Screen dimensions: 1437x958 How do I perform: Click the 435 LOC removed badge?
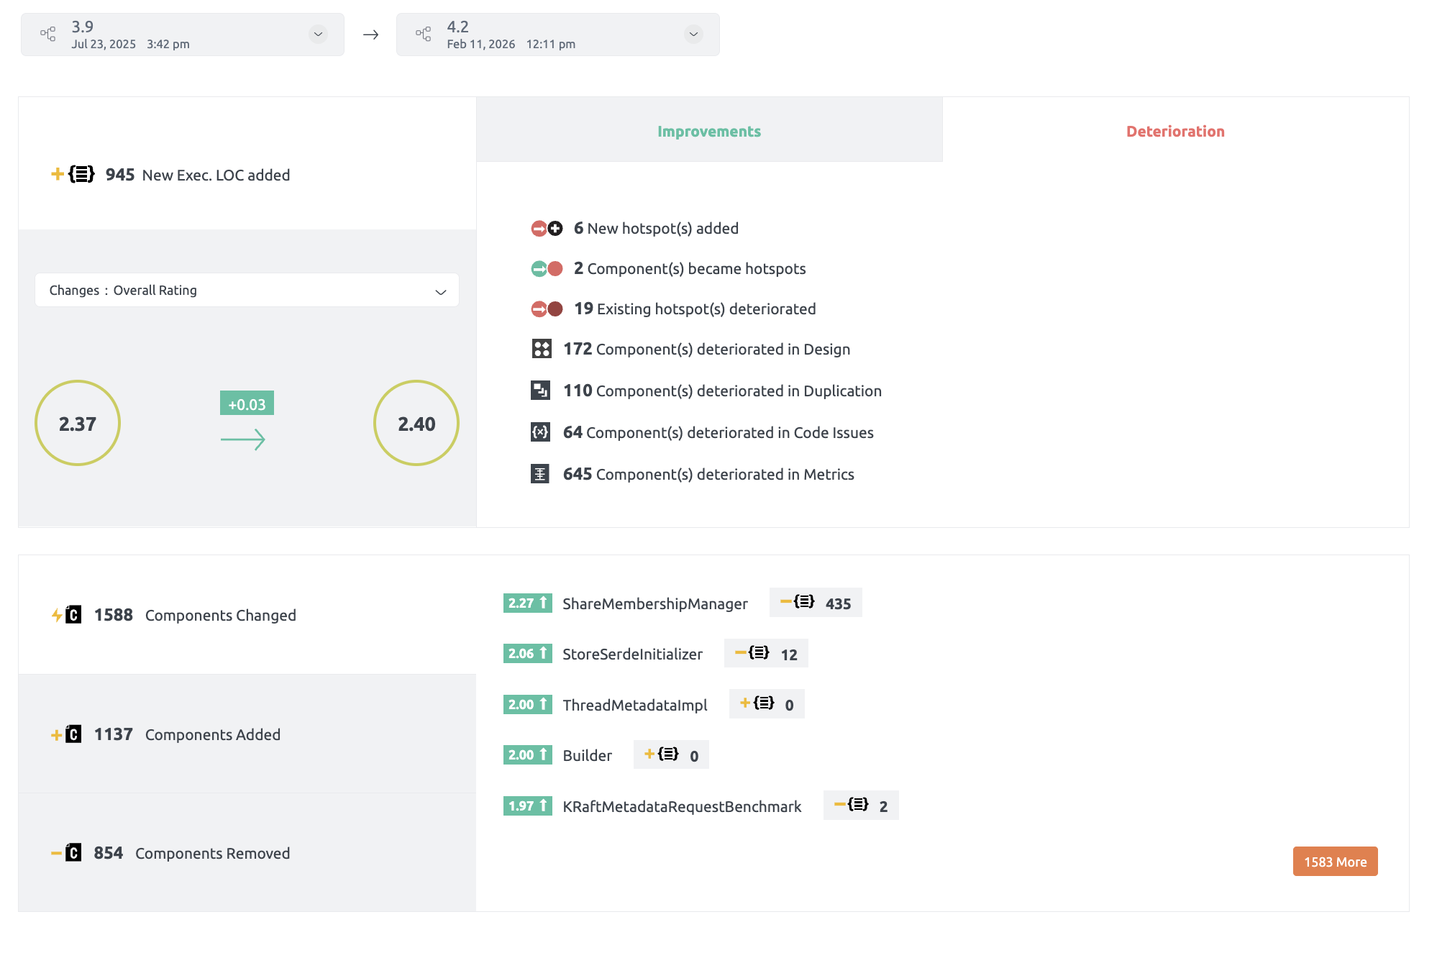816,603
